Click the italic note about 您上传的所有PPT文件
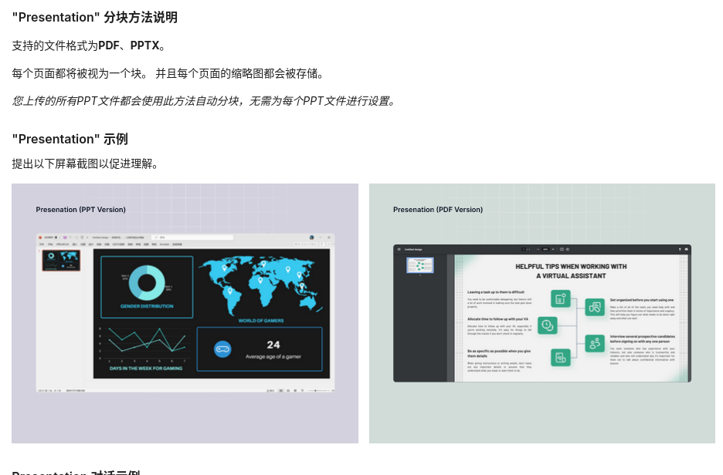The image size is (723, 475). point(204,101)
